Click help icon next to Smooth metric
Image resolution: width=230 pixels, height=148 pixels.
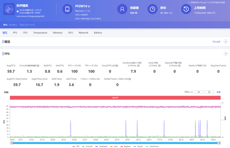(38, 66)
